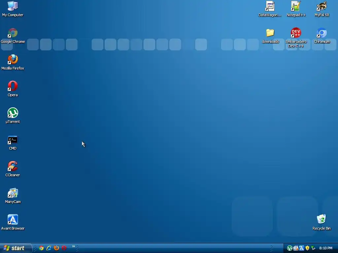
Task: Select the Opera desktop shortcut
Action: 13,89
